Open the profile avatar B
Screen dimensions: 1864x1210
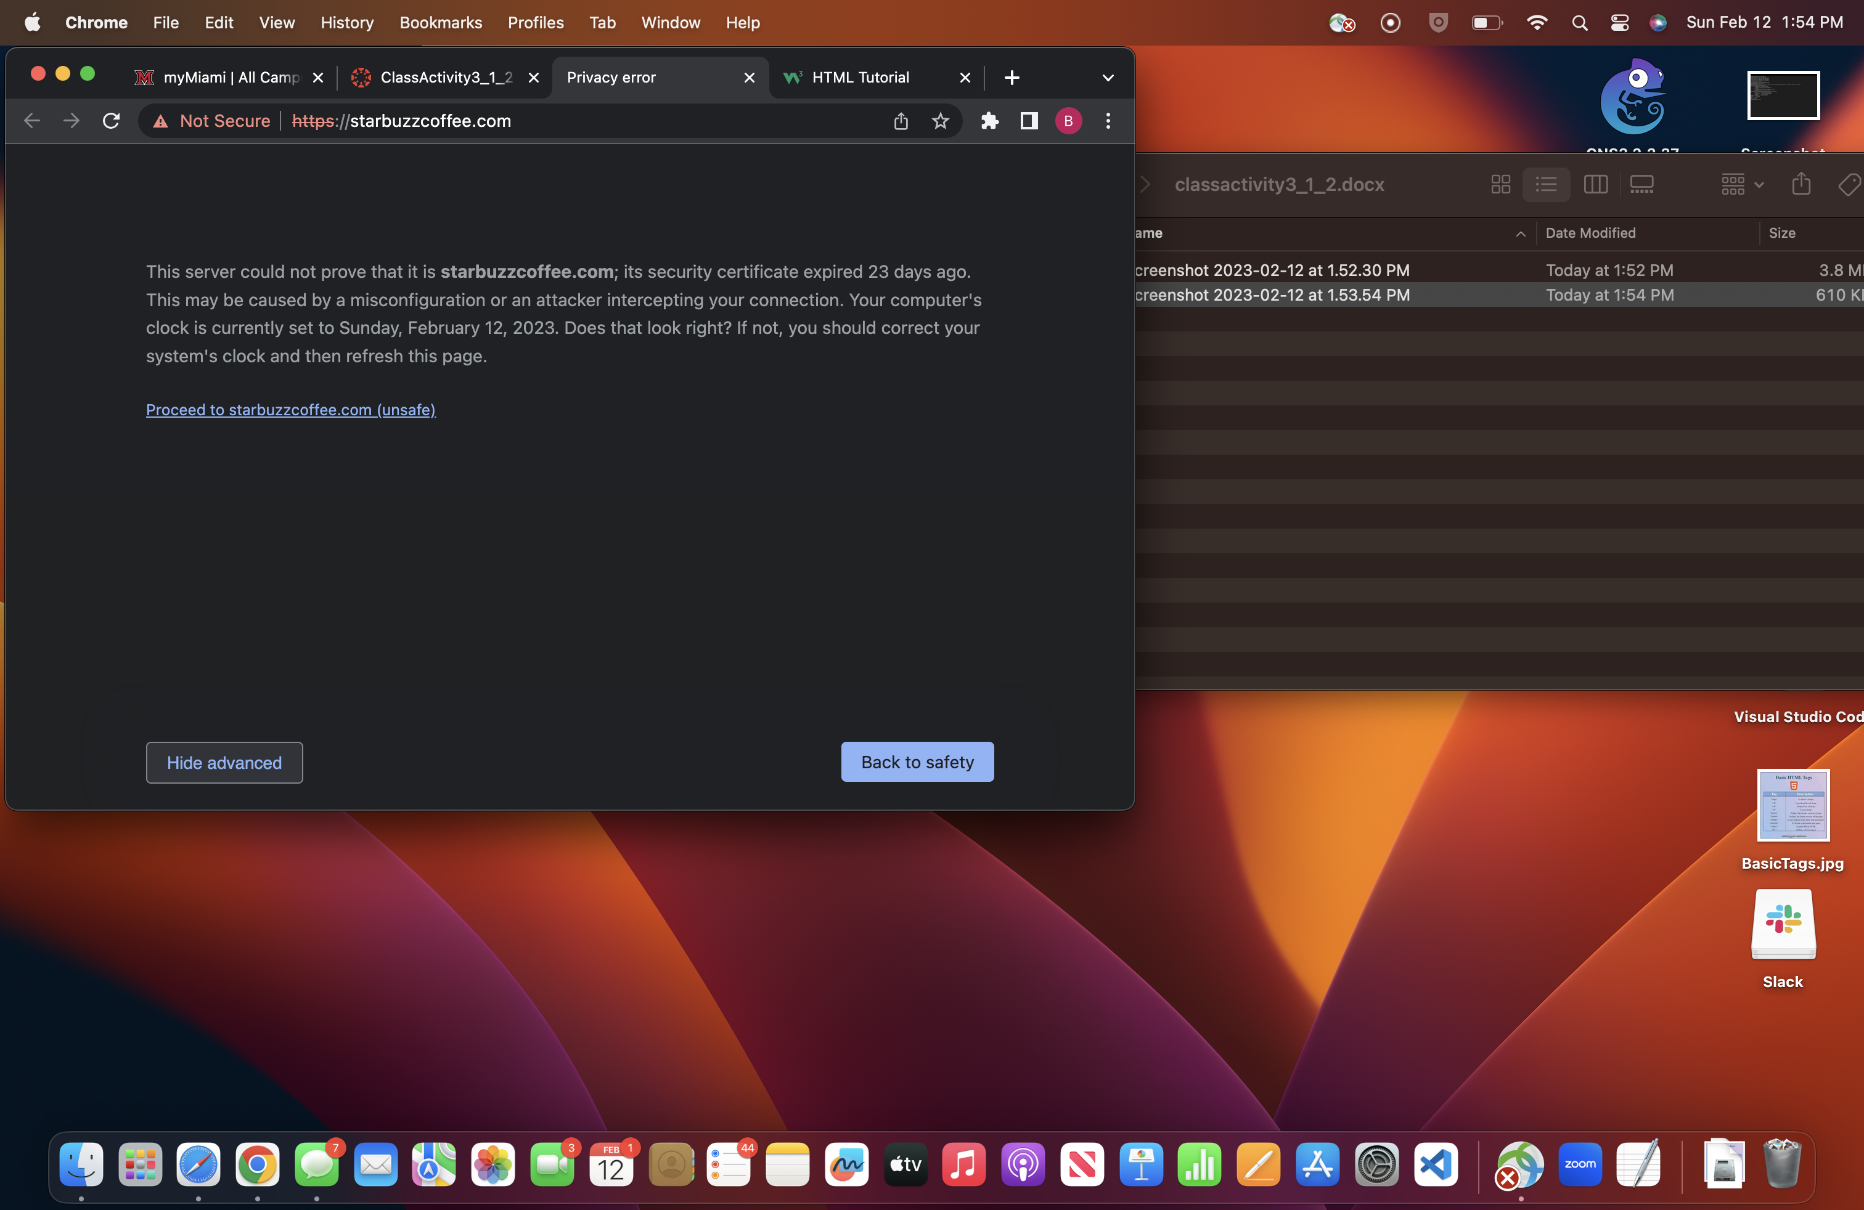[x=1068, y=121]
